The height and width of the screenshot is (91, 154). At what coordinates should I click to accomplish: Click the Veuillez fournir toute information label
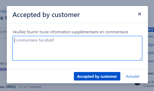[70, 32]
